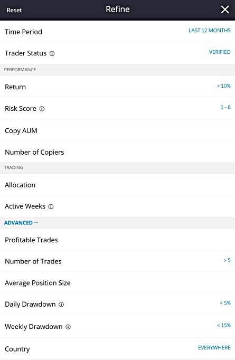The image size is (235, 360).
Task: Open the Copy AUM filter
Action: tap(117, 130)
